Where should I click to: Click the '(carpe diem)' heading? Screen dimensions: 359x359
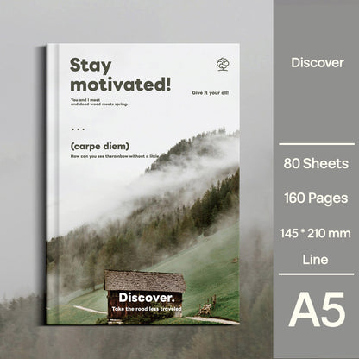[100, 147]
